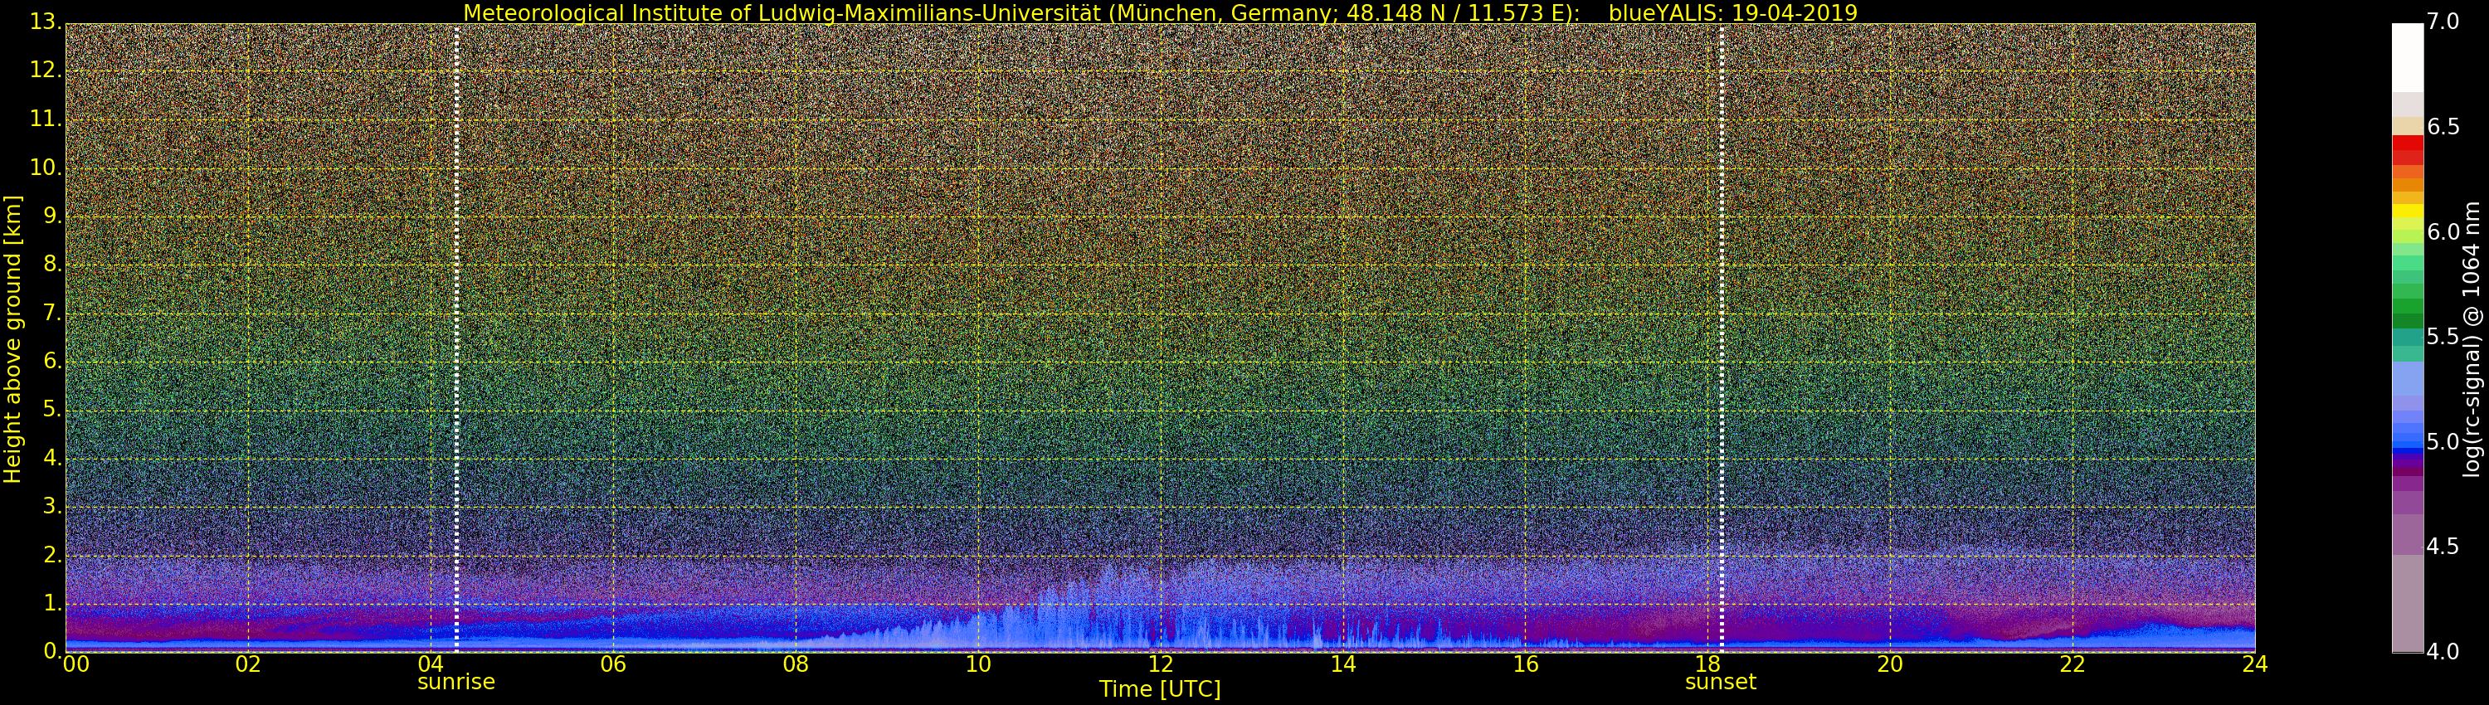Pick the yellow segment of the colorbar

point(2408,211)
